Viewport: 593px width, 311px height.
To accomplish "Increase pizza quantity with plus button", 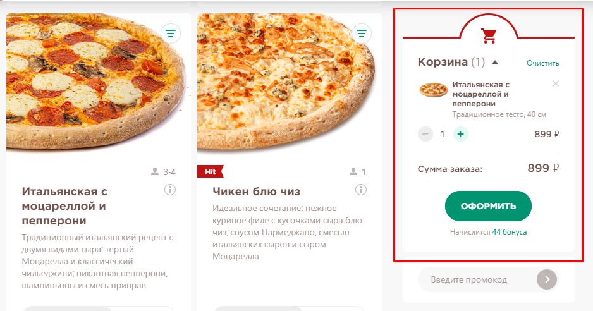I will pos(460,134).
